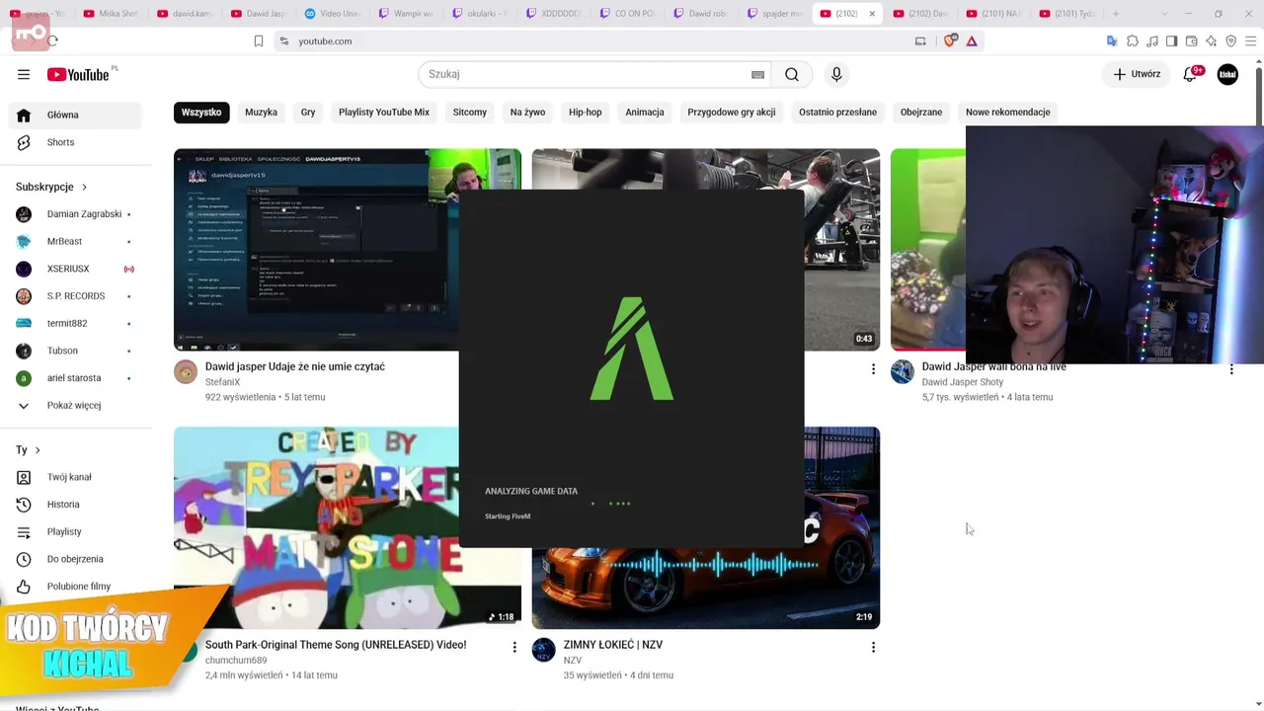Start voice search with the microphone icon
1264x711 pixels.
pyautogui.click(x=836, y=74)
